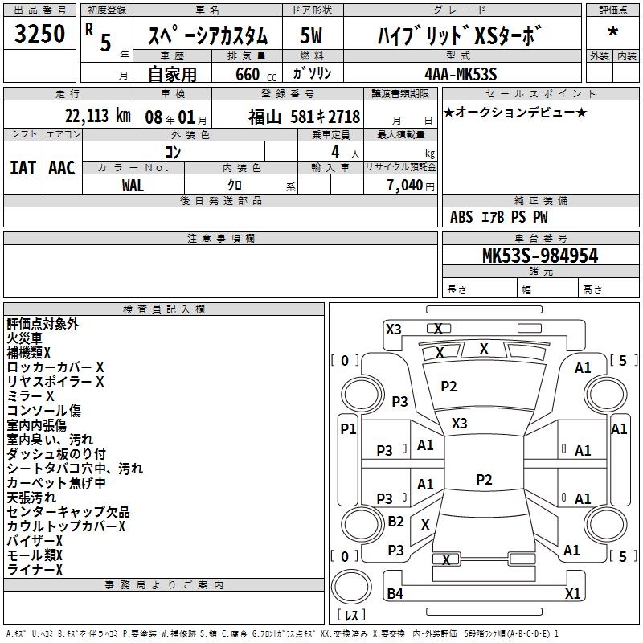Click X3 mark on windshield

[x=459, y=424]
